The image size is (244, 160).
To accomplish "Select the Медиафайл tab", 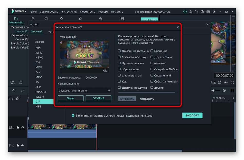I will (16, 20).
